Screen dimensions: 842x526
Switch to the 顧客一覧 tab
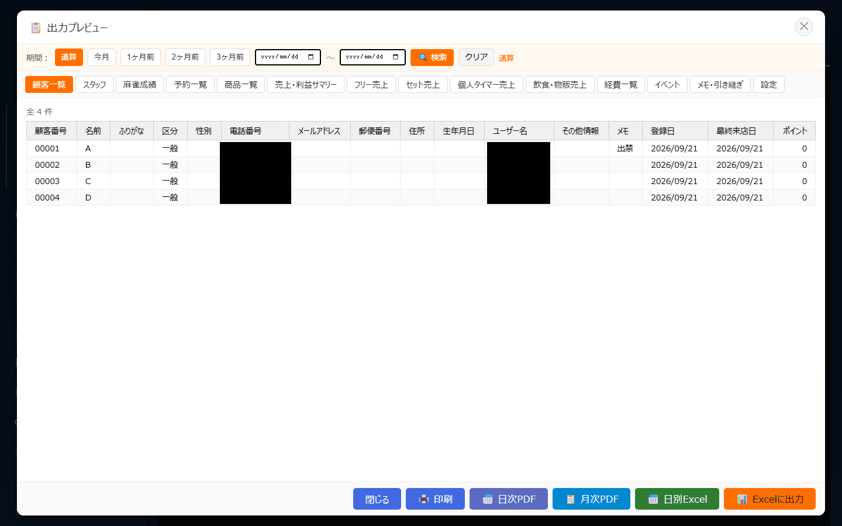pyautogui.click(x=49, y=85)
